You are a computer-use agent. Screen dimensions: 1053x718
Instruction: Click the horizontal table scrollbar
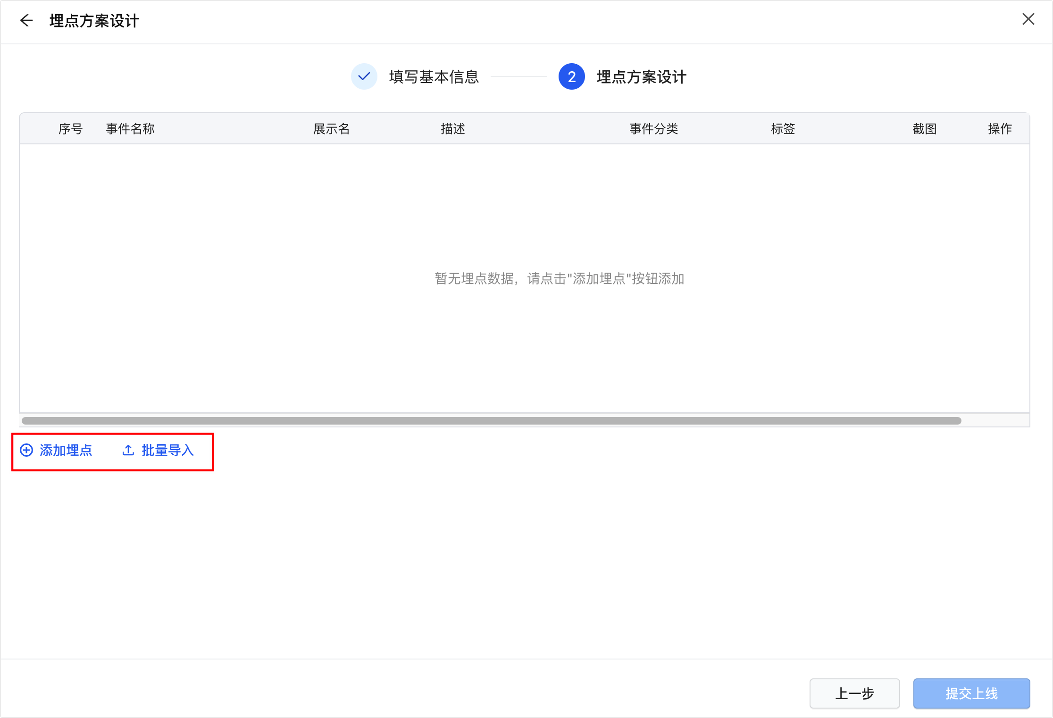click(x=491, y=421)
